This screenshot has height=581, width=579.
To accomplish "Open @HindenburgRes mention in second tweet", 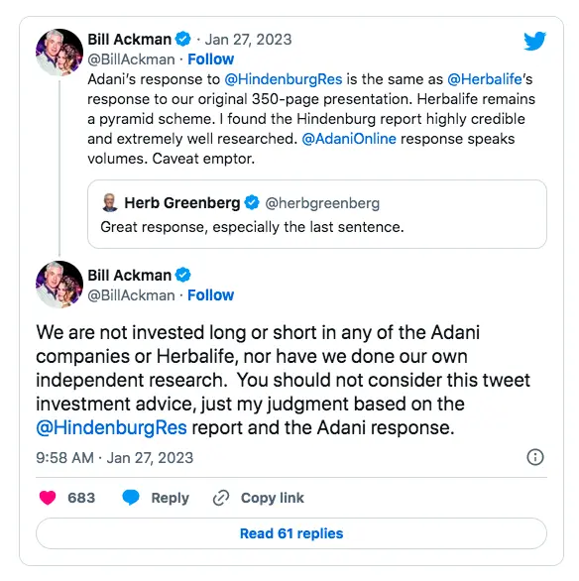I will tap(111, 427).
